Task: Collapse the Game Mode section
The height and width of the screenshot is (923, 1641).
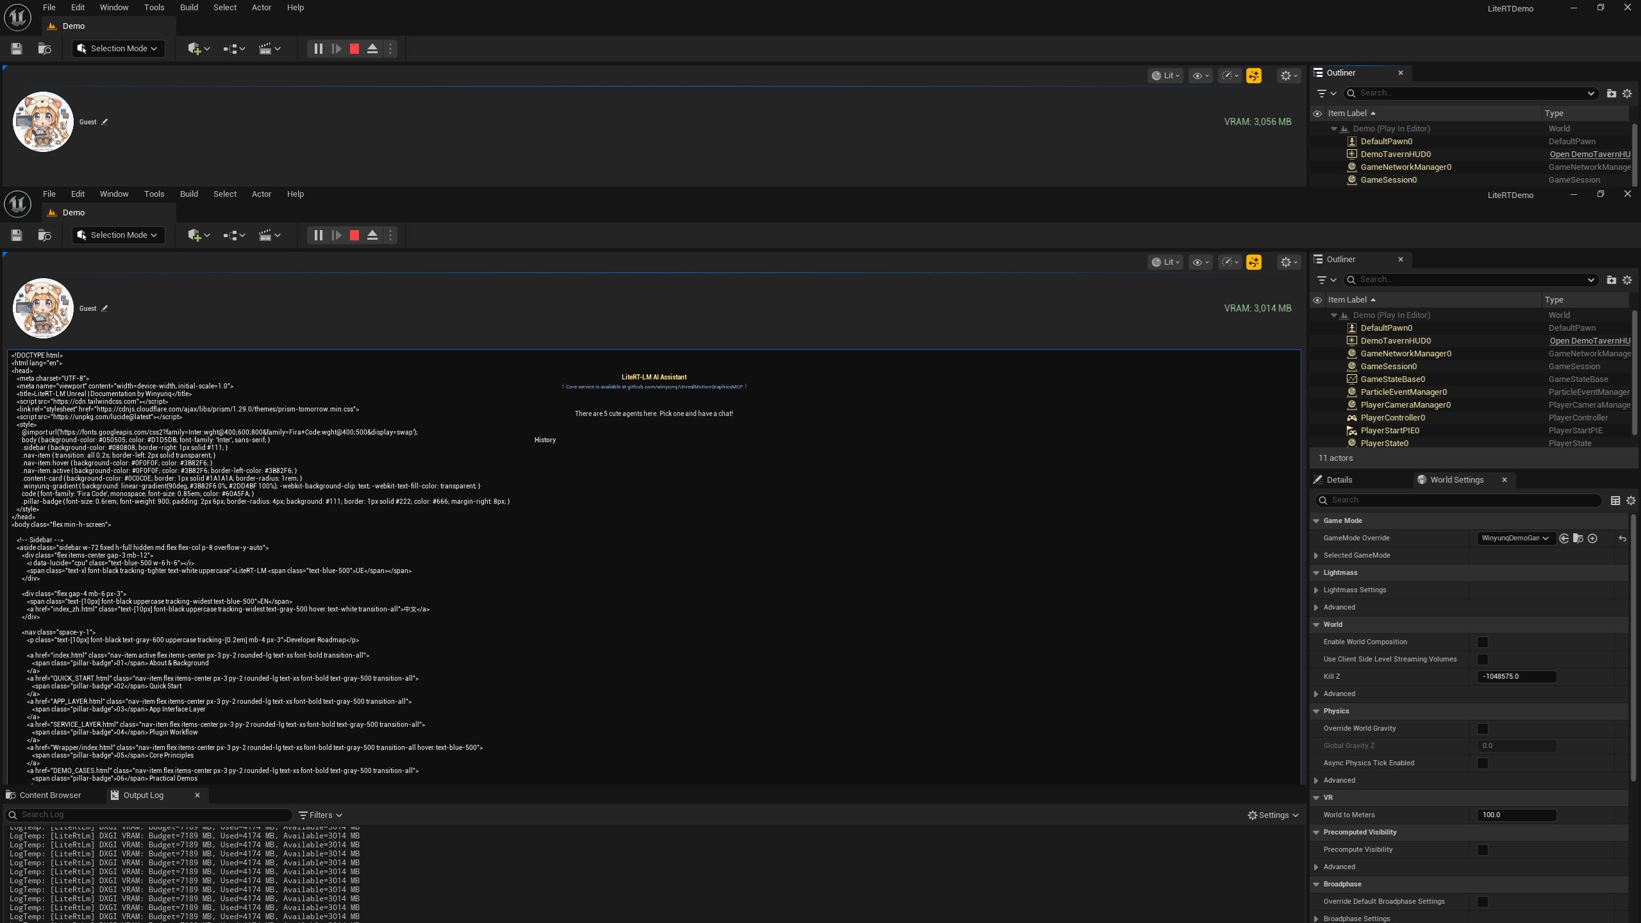Action: pyautogui.click(x=1317, y=521)
